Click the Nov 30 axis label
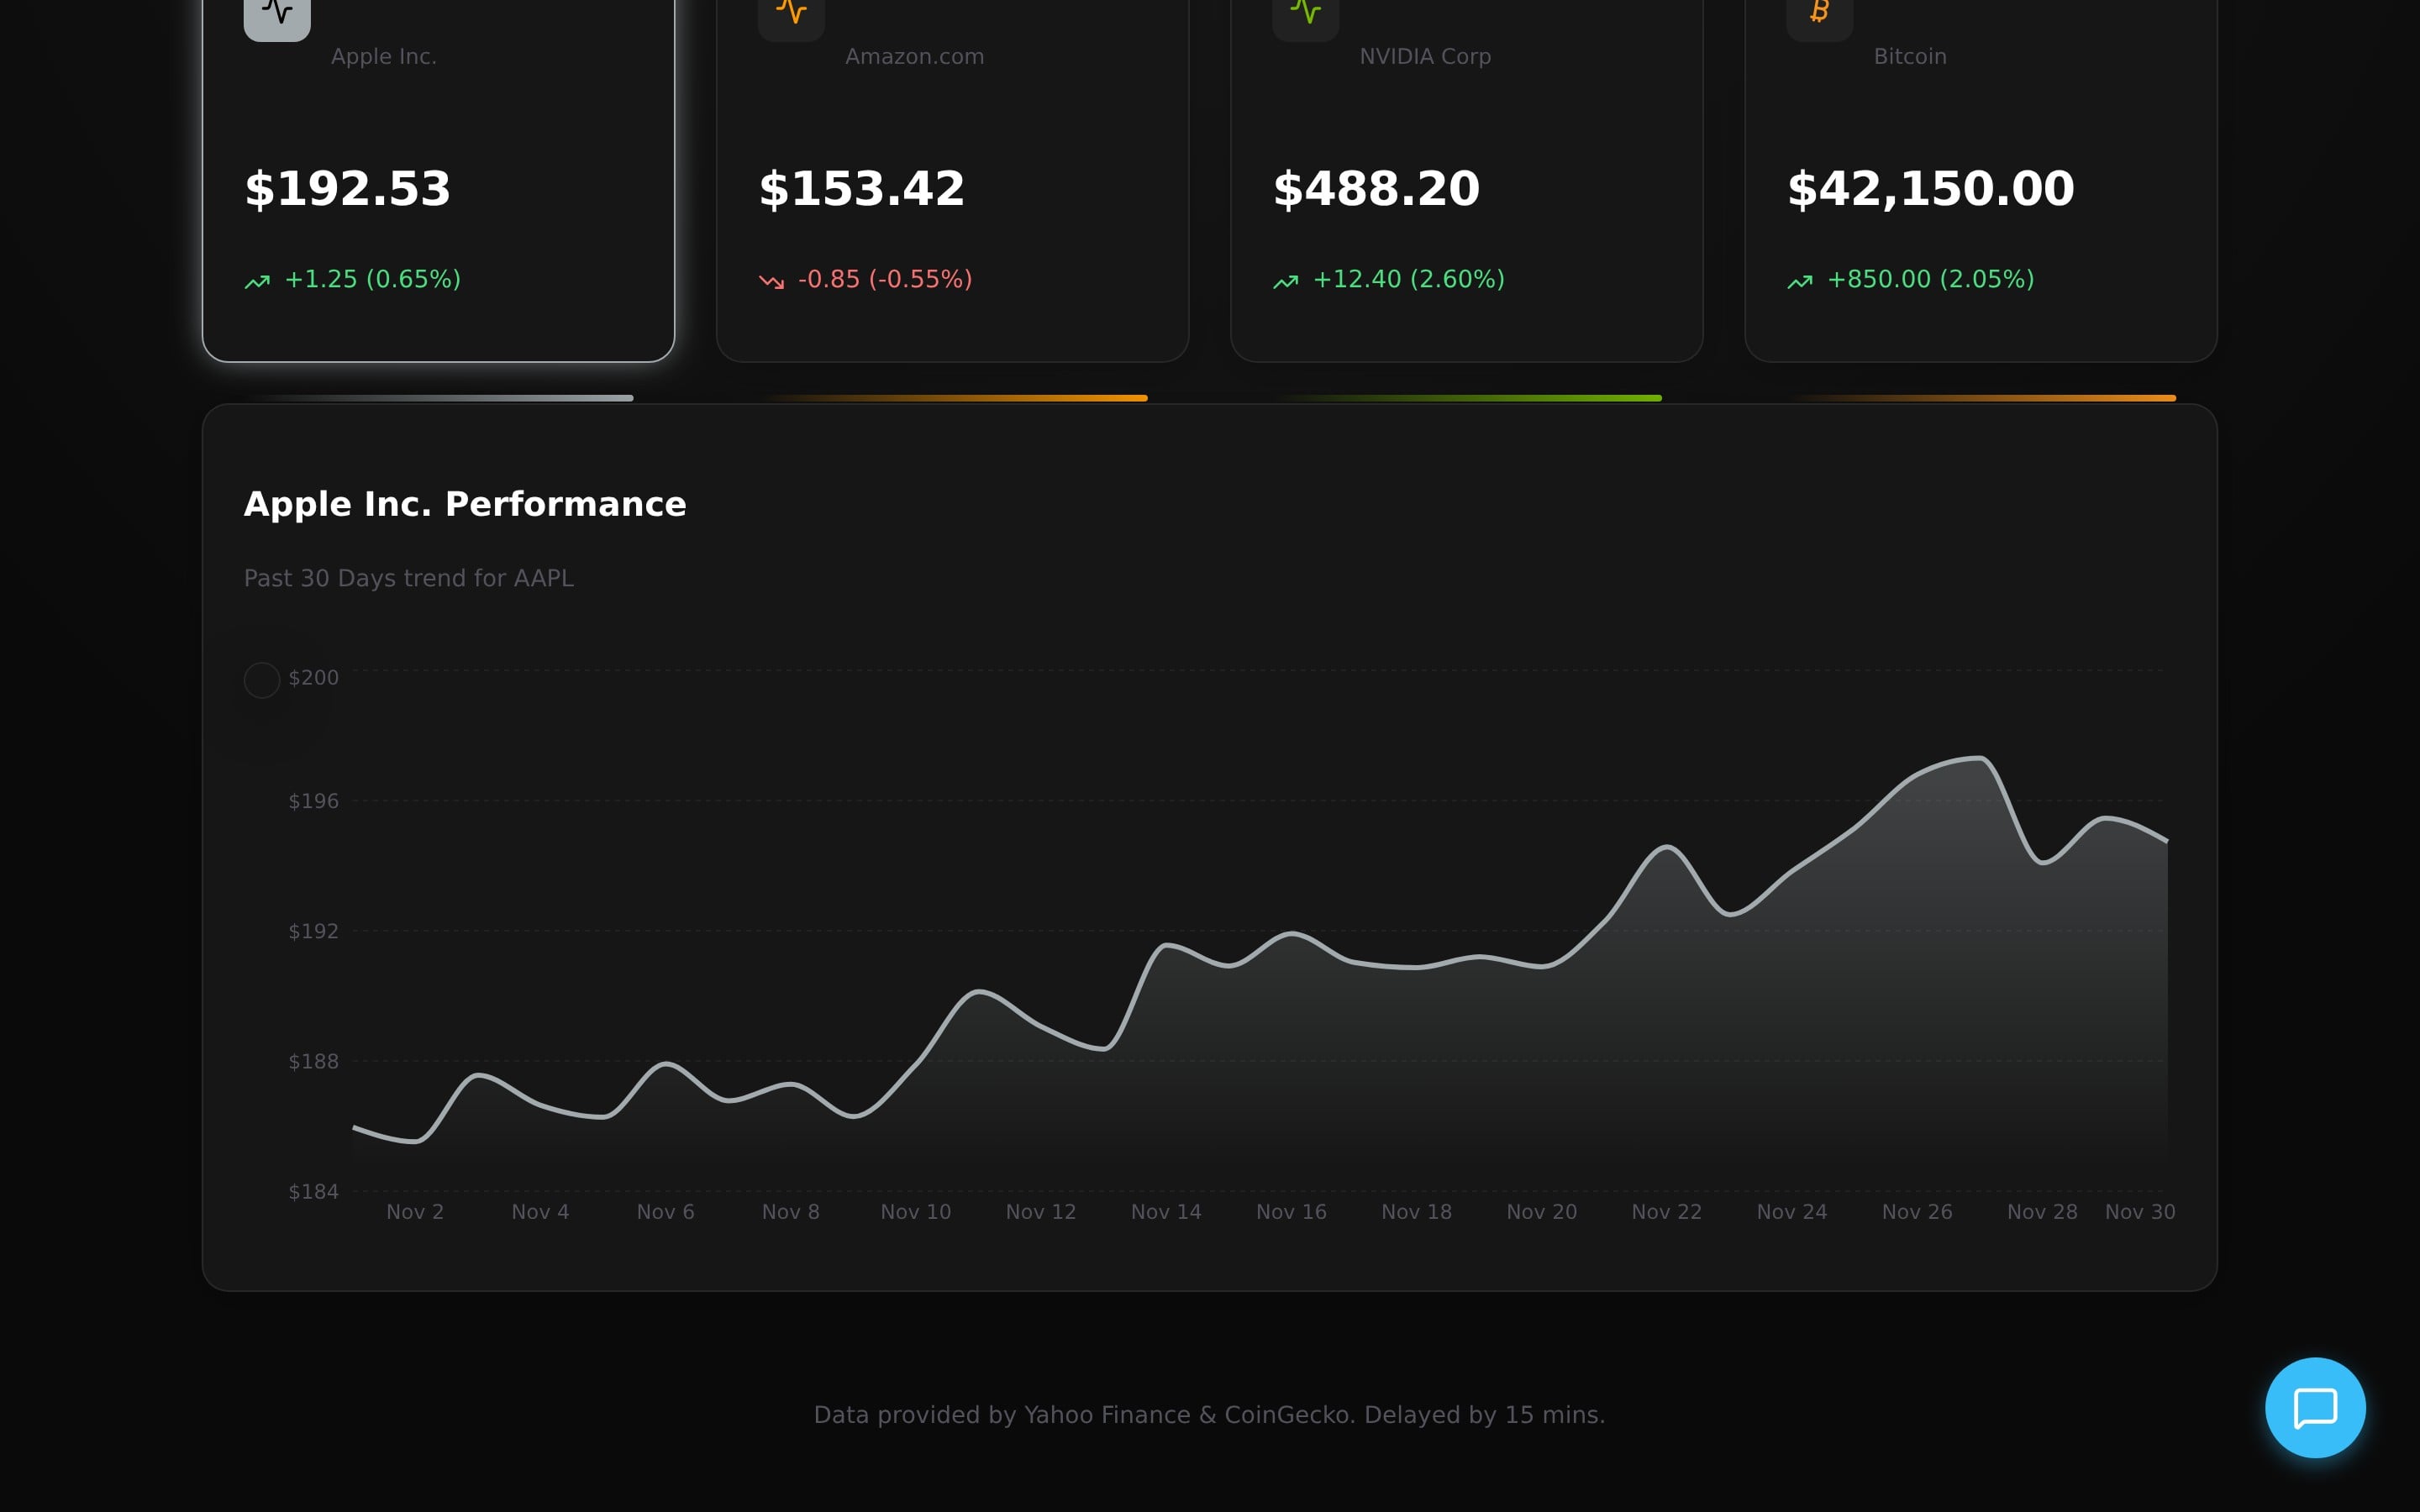This screenshot has width=2420, height=1512. (2139, 1212)
